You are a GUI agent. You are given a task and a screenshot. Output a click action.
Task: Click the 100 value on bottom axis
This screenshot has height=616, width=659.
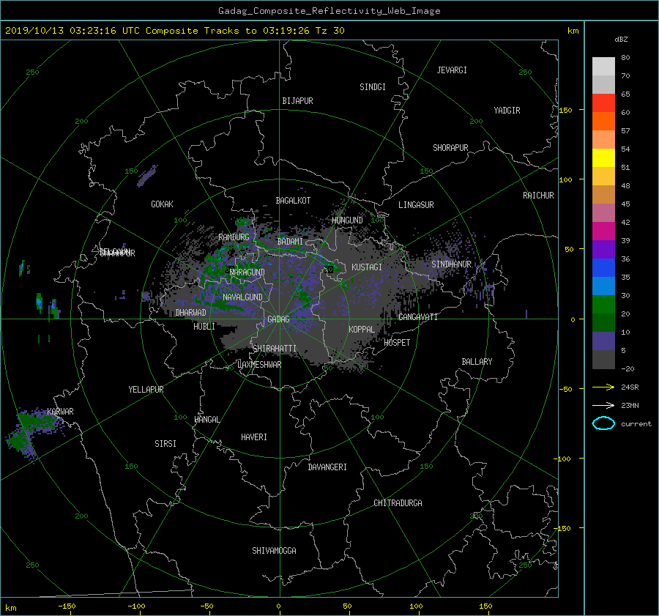coord(416,606)
